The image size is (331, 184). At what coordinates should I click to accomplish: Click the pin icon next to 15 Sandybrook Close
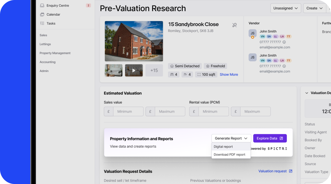[234, 25]
